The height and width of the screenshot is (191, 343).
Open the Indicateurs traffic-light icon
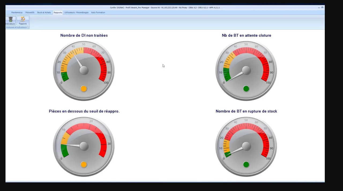(x=11, y=21)
